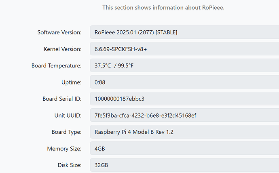
Task: Click the Board Temperature field 37.5°C / 99.5°F
Action: [x=184, y=65]
